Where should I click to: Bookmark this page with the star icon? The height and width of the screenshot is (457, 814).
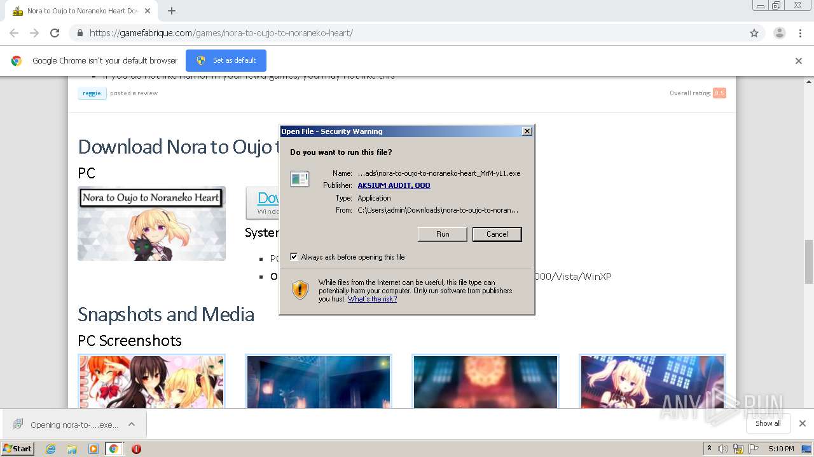pos(754,33)
